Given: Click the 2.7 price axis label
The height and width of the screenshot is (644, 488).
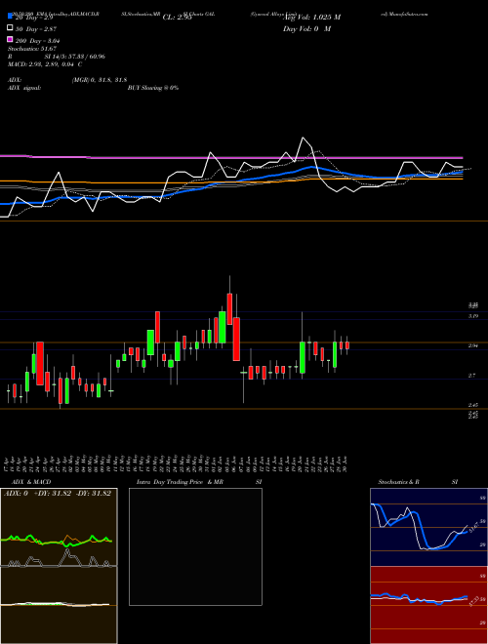Looking at the screenshot, I should click(472, 376).
